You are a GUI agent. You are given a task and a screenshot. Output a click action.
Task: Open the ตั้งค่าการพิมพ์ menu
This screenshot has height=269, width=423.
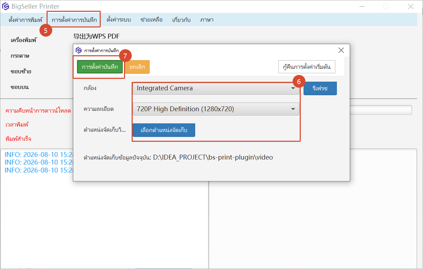pyautogui.click(x=25, y=20)
